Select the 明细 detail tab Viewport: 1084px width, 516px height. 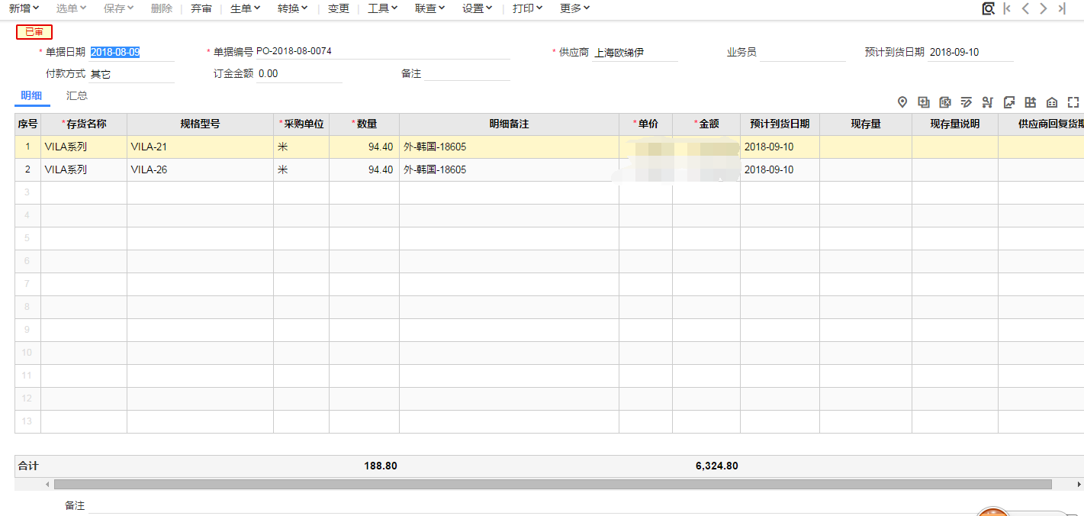(31, 96)
